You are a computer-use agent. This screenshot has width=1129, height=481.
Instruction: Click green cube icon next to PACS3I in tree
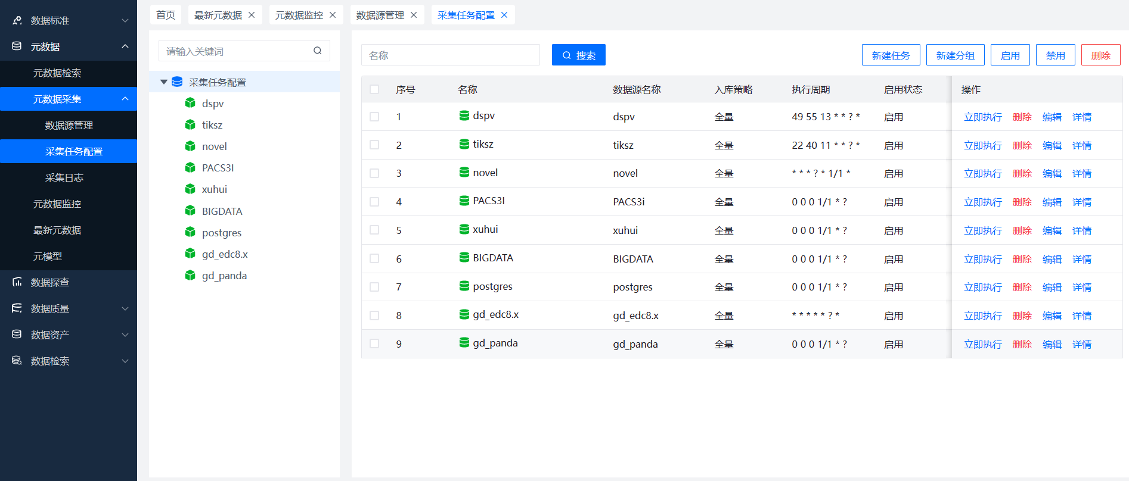(190, 168)
